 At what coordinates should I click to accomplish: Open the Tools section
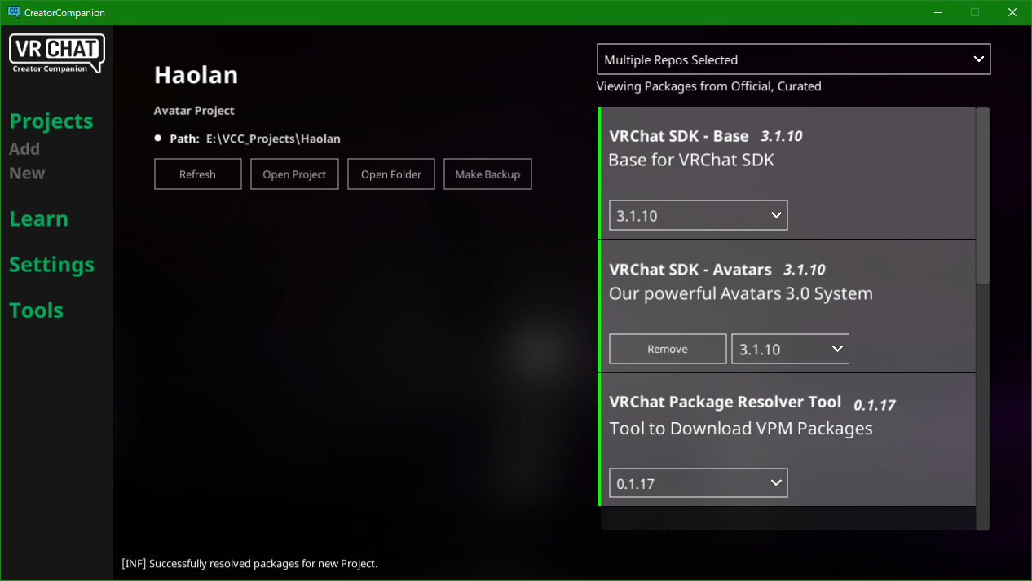[36, 310]
